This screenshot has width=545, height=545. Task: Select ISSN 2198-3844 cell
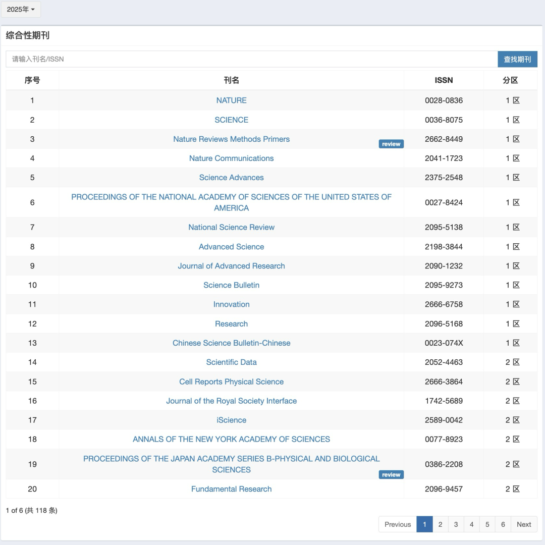point(444,247)
